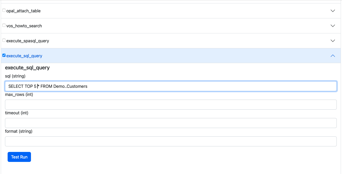Click the execute_sql_query panel heading

coord(27,68)
